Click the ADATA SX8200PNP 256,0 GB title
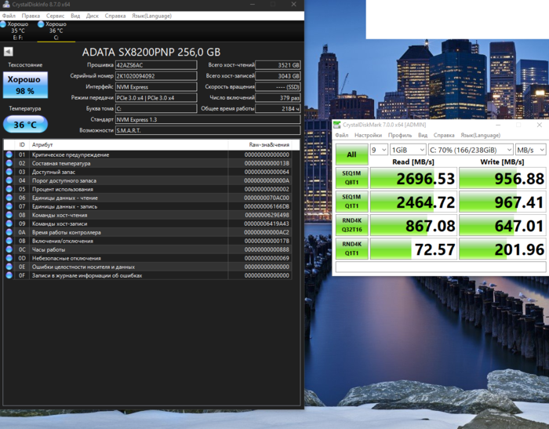The image size is (549, 429). click(x=151, y=53)
